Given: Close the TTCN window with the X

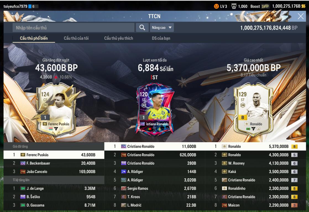Looking at the screenshot, I should 301,16.
